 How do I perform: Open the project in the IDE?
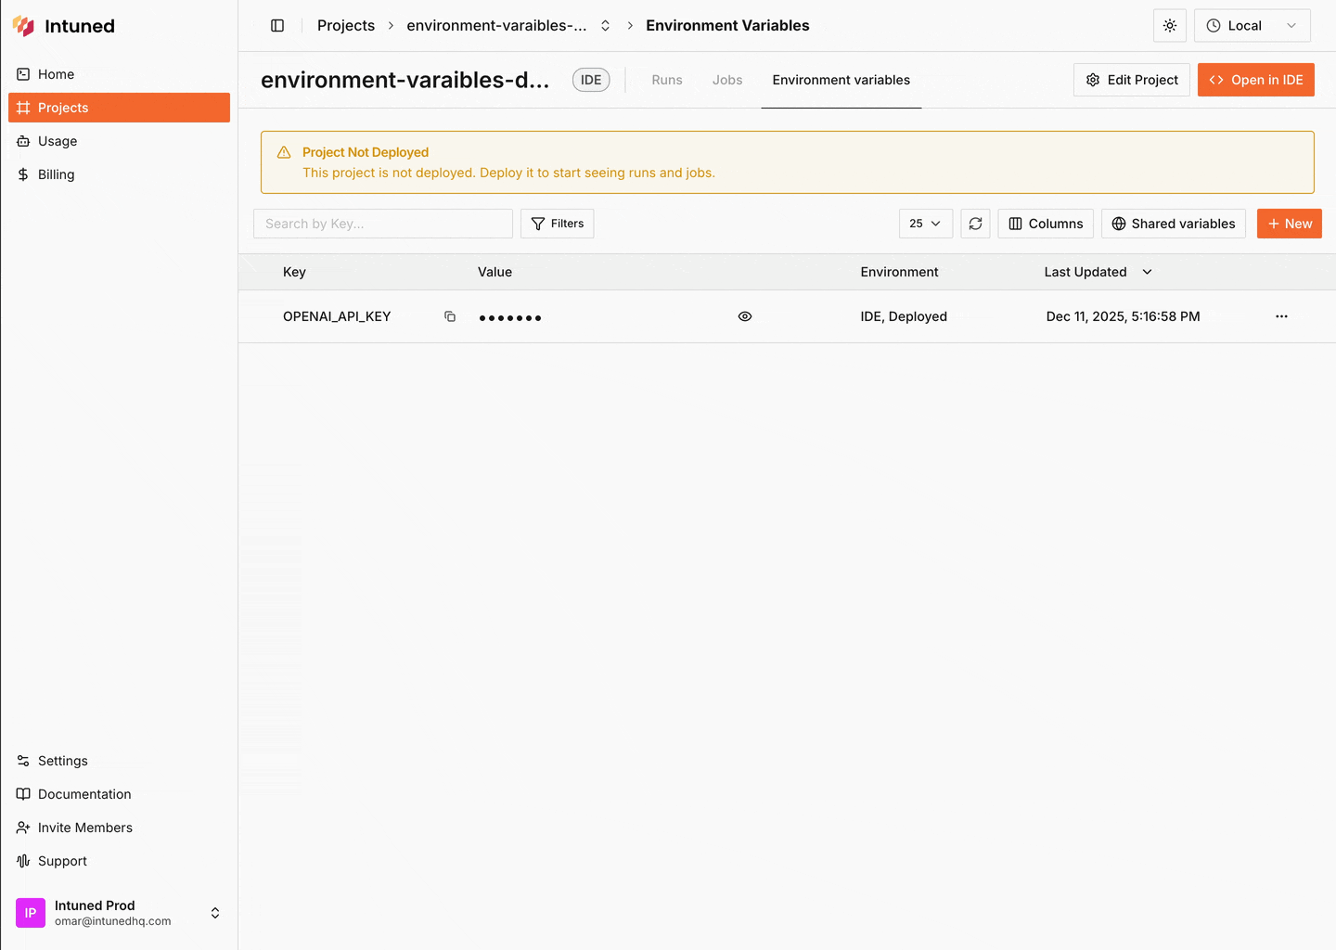pyautogui.click(x=1255, y=80)
